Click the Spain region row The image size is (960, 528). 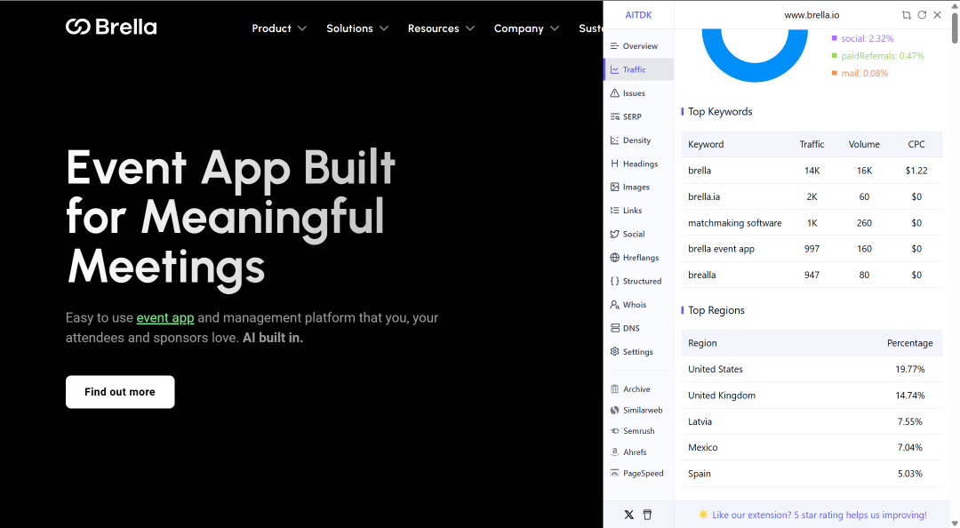[812, 474]
